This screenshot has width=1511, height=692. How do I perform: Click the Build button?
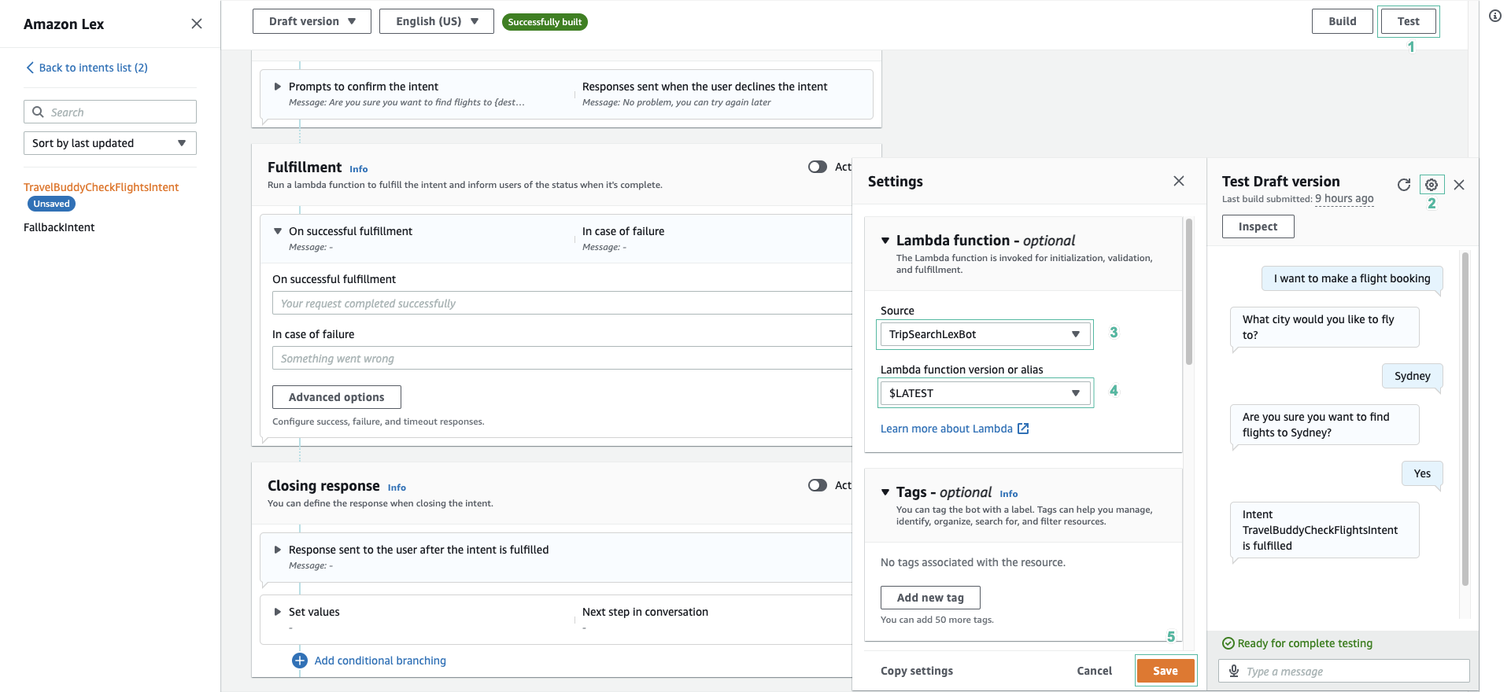coord(1342,21)
